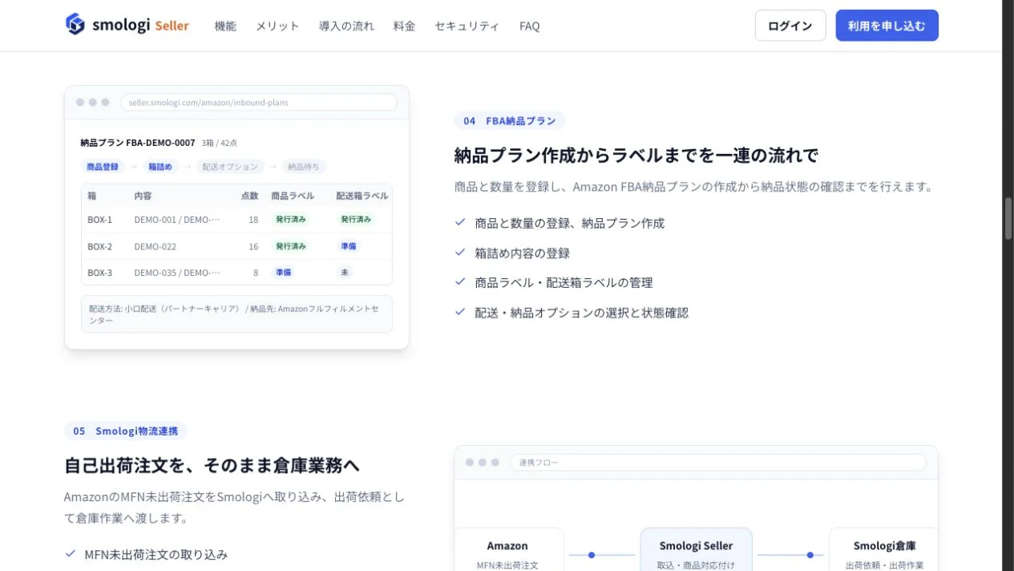Viewport: 1014px width, 571px height.
Task: Click the BOX-1 row cell
Action: [x=100, y=219]
